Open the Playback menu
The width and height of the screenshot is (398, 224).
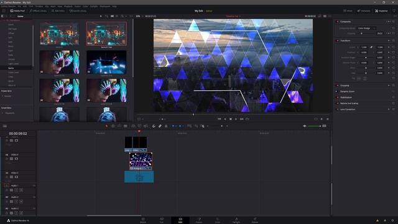pos(68,6)
